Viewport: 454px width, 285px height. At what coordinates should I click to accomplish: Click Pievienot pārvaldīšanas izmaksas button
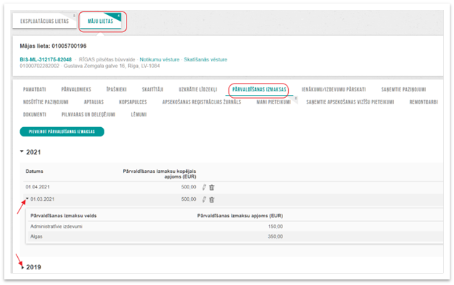[x=62, y=131]
